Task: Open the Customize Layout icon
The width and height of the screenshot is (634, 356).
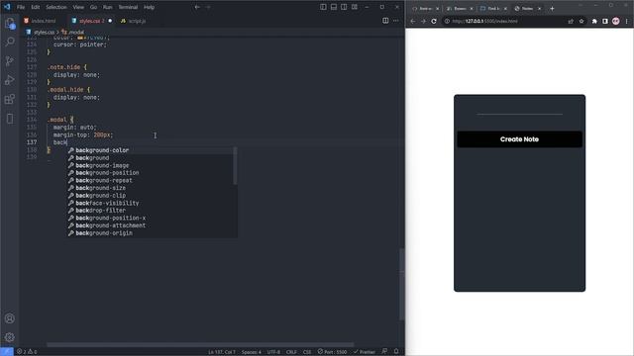Action: click(355, 7)
